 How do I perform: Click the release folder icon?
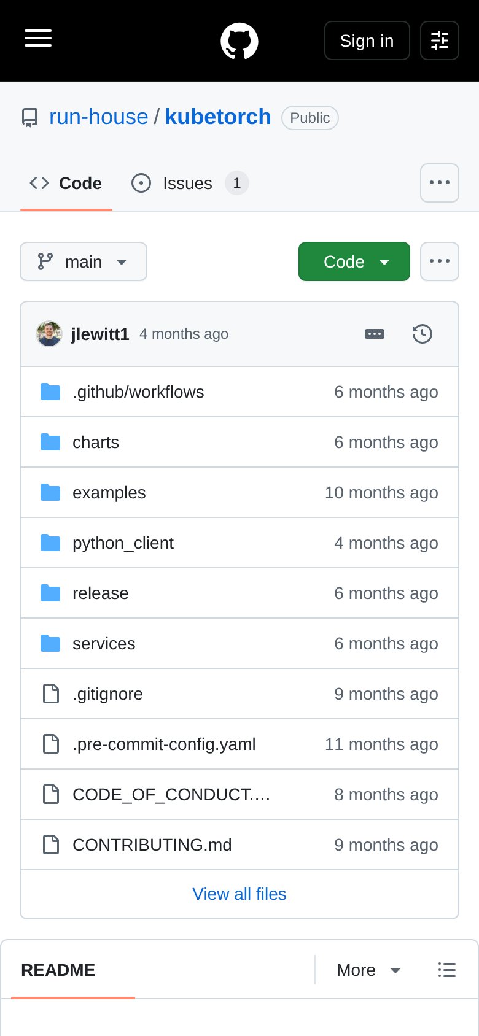pos(50,593)
